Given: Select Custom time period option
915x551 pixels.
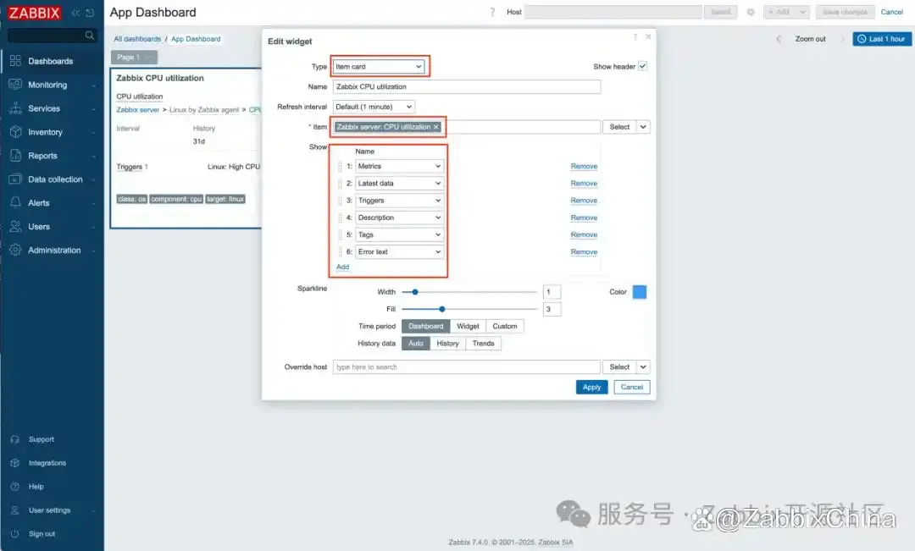Looking at the screenshot, I should coord(505,327).
